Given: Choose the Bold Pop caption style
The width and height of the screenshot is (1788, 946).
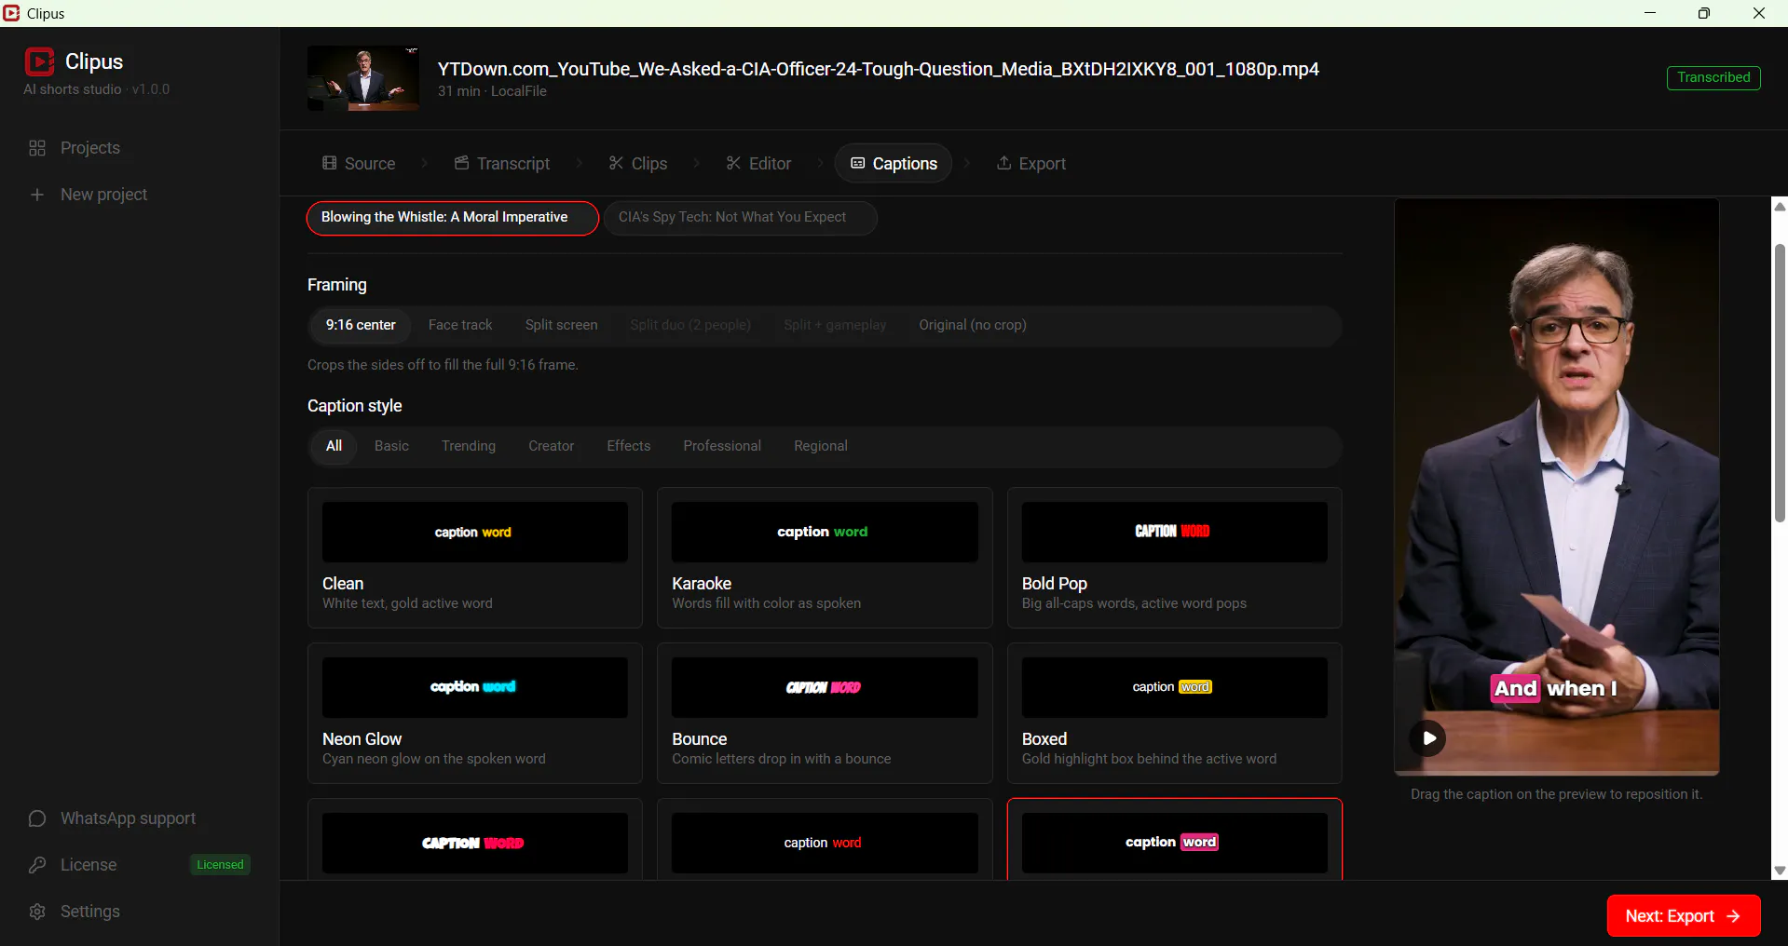Looking at the screenshot, I should pos(1175,558).
